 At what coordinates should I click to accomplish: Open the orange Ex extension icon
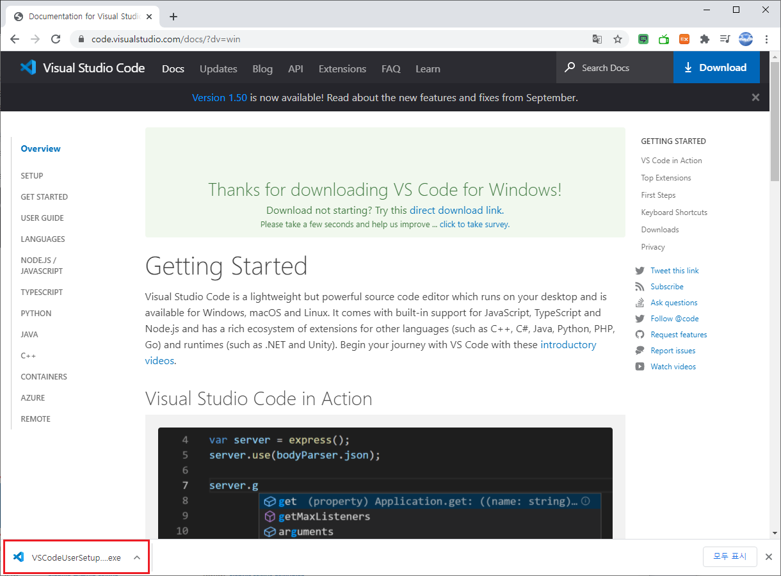(x=684, y=39)
